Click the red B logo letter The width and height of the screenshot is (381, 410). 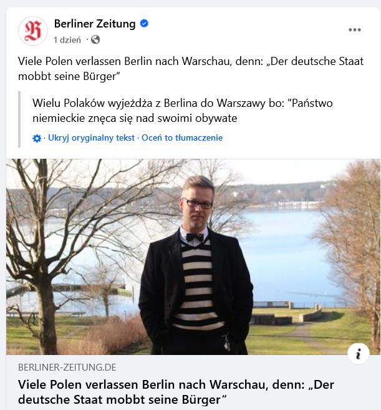(x=33, y=31)
